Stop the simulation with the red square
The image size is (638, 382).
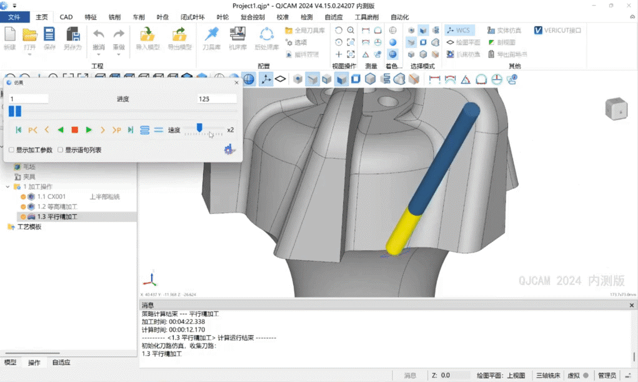(x=74, y=130)
